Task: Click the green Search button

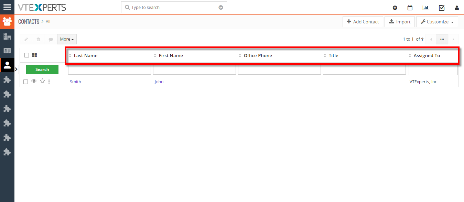Action: (42, 70)
